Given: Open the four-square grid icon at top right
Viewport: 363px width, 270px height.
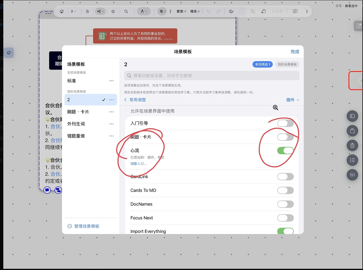Looking at the screenshot, I should tap(359, 26).
